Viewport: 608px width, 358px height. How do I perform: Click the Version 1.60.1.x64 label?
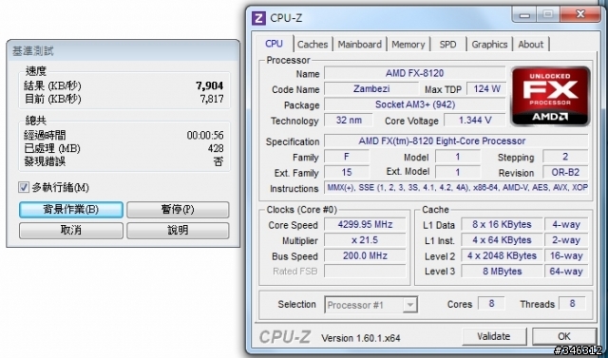click(361, 338)
